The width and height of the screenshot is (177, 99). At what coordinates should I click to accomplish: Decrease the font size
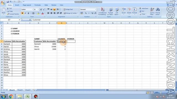(x=44, y=10)
